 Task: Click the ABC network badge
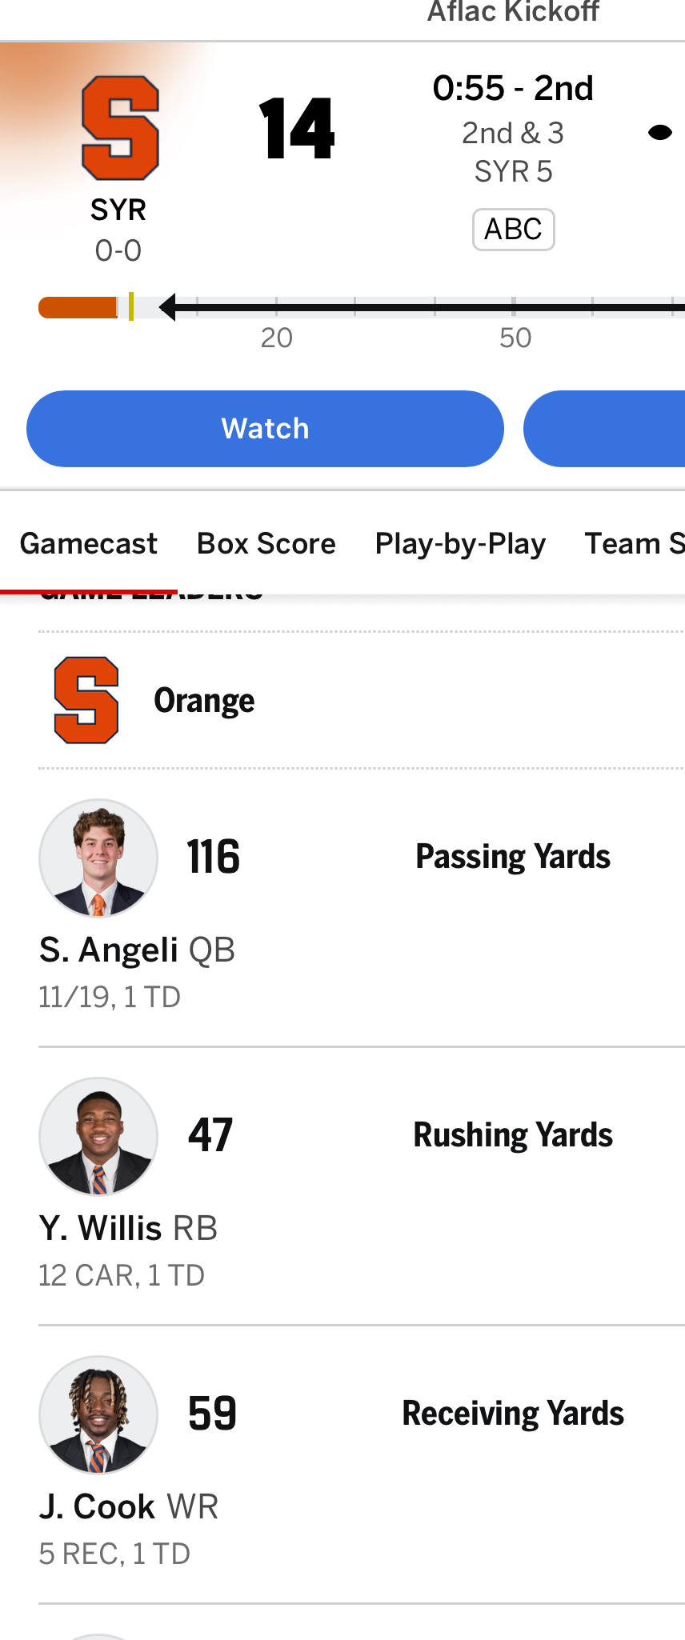click(x=513, y=230)
